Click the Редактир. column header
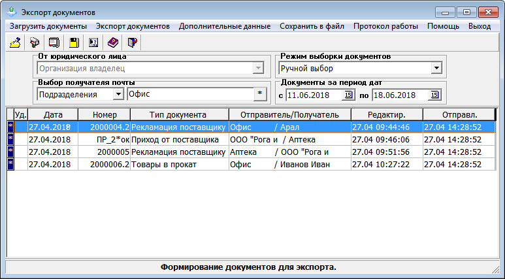Viewport: 505px width, 279px height. (387, 115)
